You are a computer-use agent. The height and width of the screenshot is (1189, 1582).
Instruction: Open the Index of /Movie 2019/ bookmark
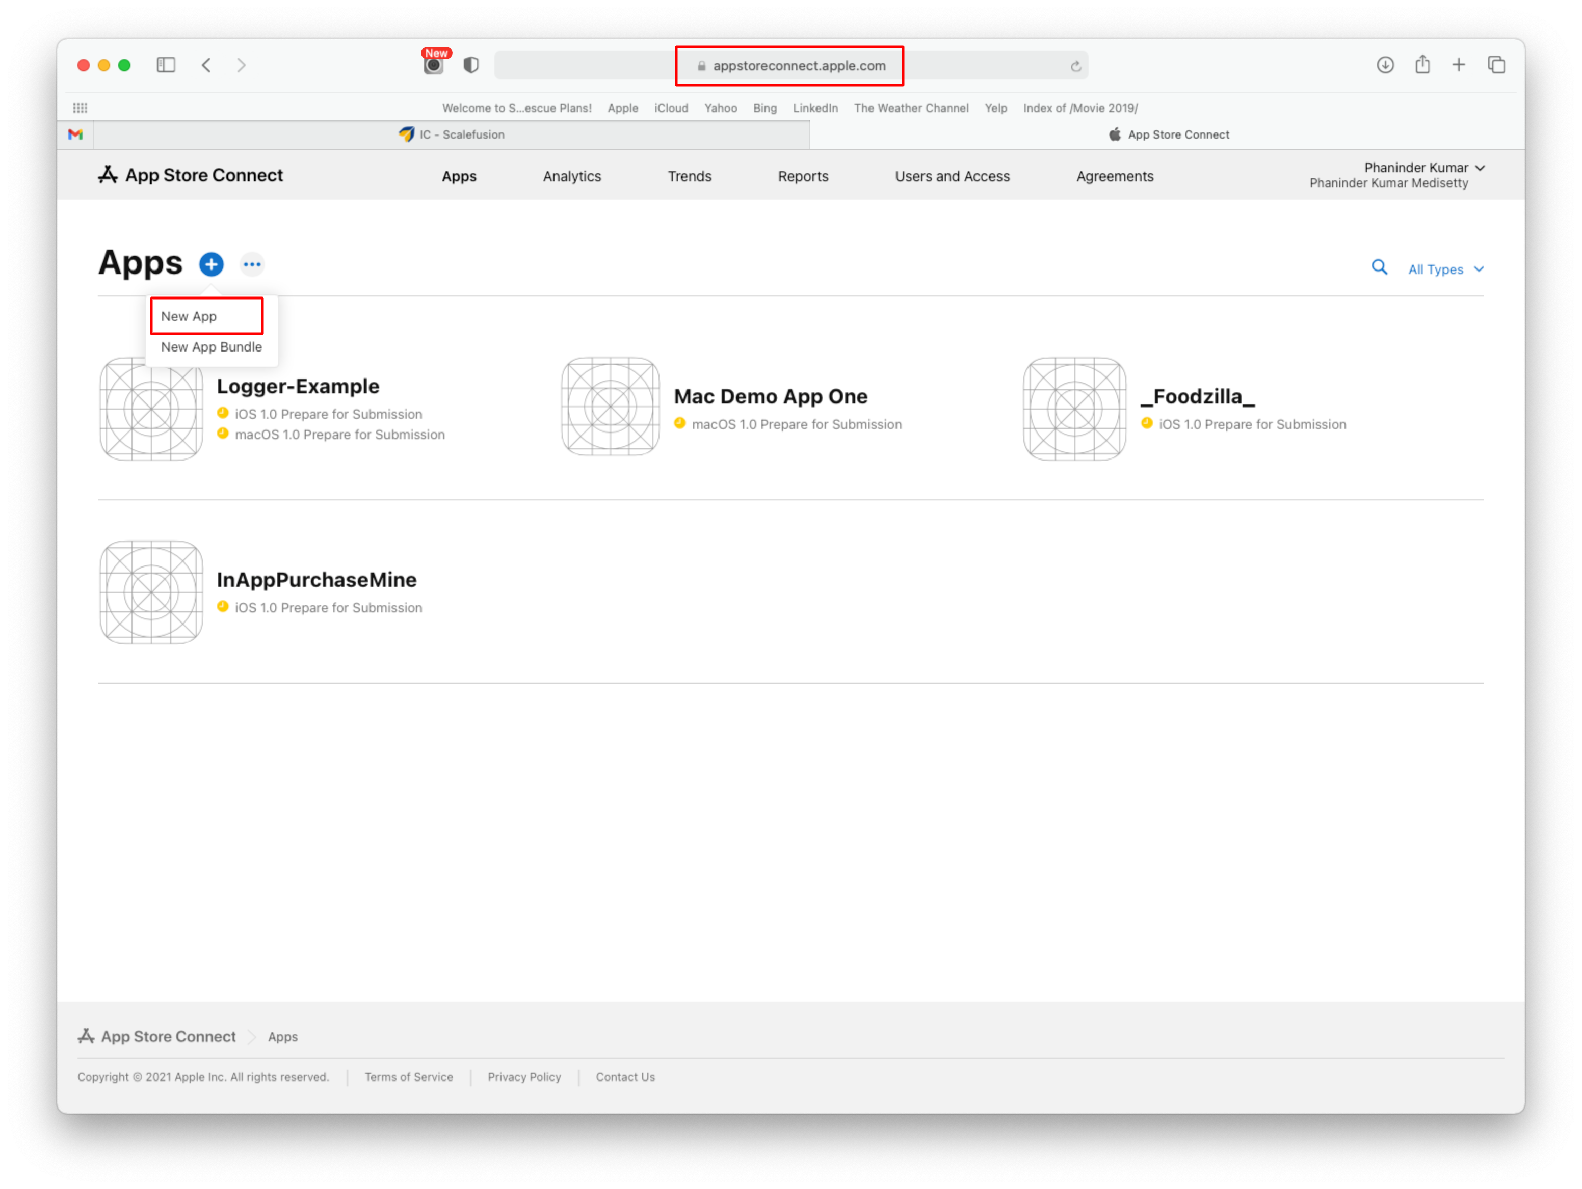click(1080, 108)
